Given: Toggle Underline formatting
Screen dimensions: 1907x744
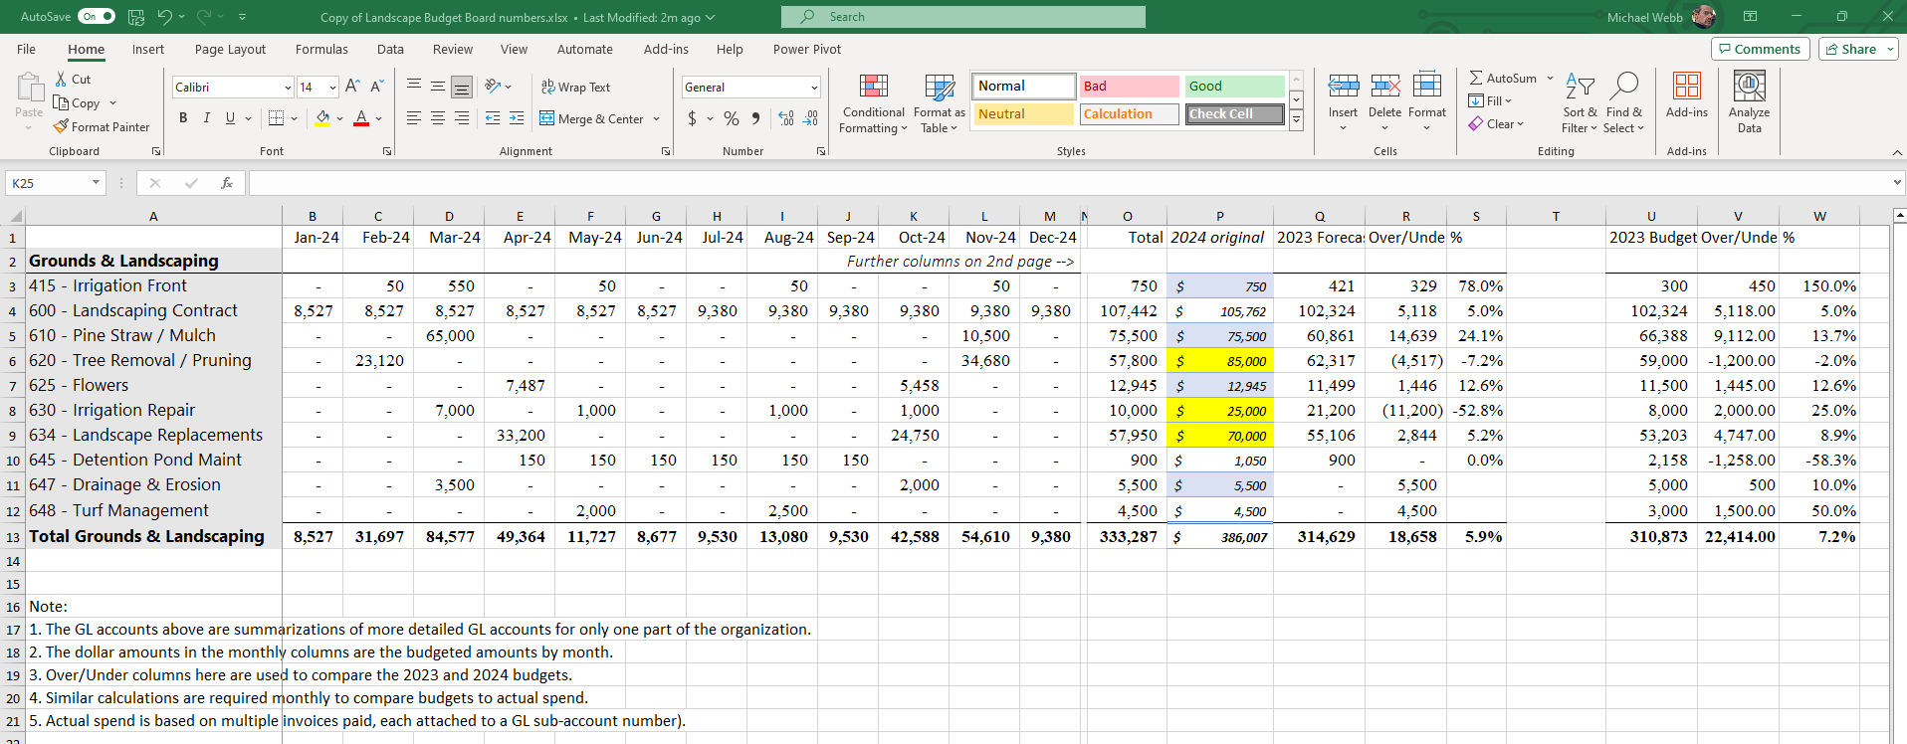Looking at the screenshot, I should coord(231,118).
